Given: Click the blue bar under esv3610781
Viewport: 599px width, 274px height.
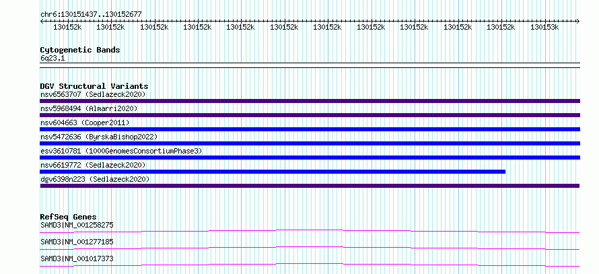Looking at the screenshot, I should pos(310,158).
